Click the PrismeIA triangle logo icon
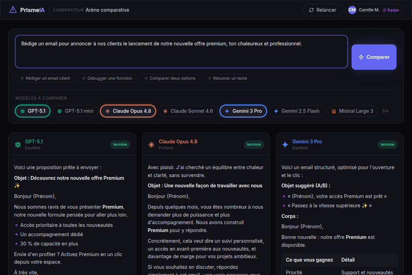Image resolution: width=412 pixels, height=275 pixels. coord(13,10)
